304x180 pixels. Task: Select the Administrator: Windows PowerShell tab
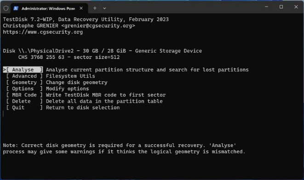click(x=49, y=8)
